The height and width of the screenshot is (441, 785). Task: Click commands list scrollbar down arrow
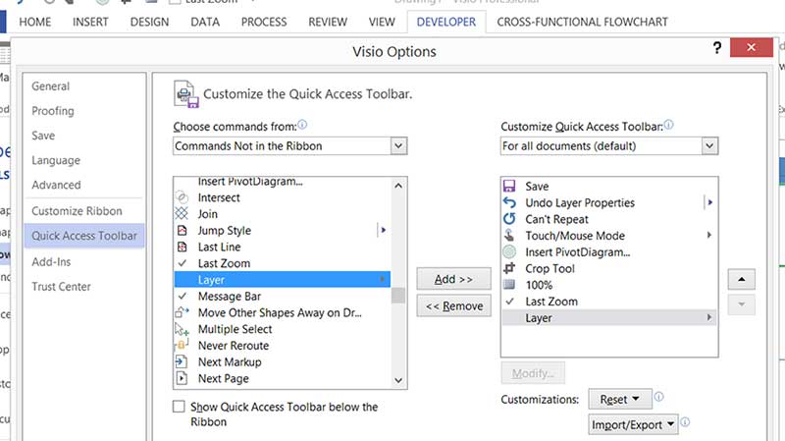(x=398, y=380)
